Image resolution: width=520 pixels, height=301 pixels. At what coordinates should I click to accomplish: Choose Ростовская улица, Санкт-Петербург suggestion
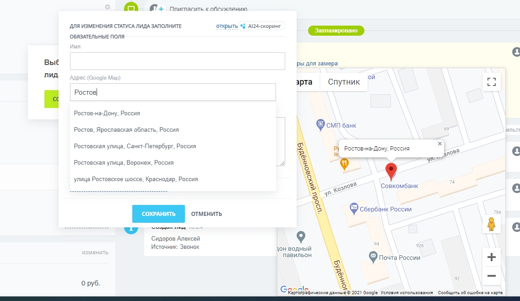click(135, 146)
